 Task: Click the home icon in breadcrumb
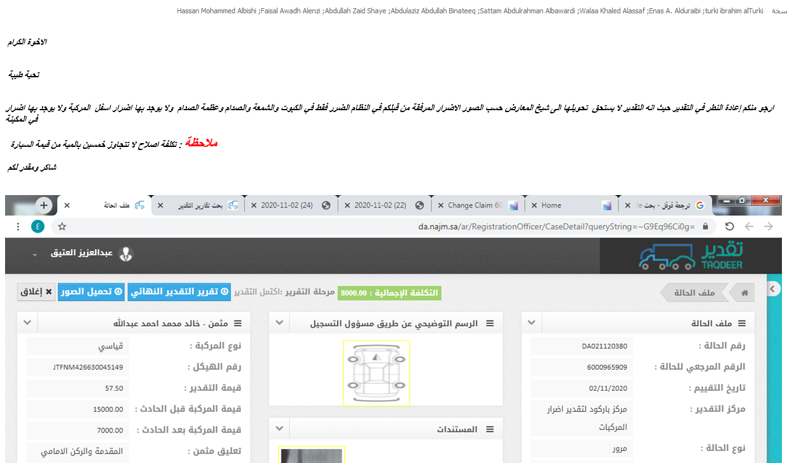745,293
